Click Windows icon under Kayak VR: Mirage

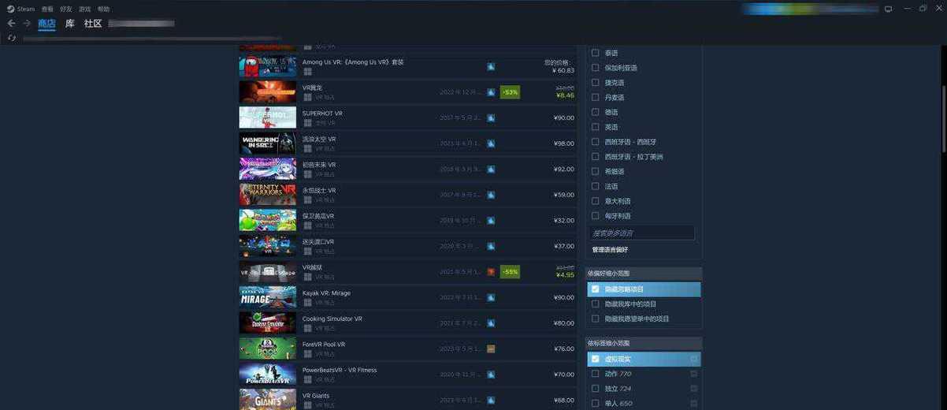point(307,303)
